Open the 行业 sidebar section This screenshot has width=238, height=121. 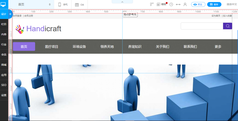[x=4, y=44]
